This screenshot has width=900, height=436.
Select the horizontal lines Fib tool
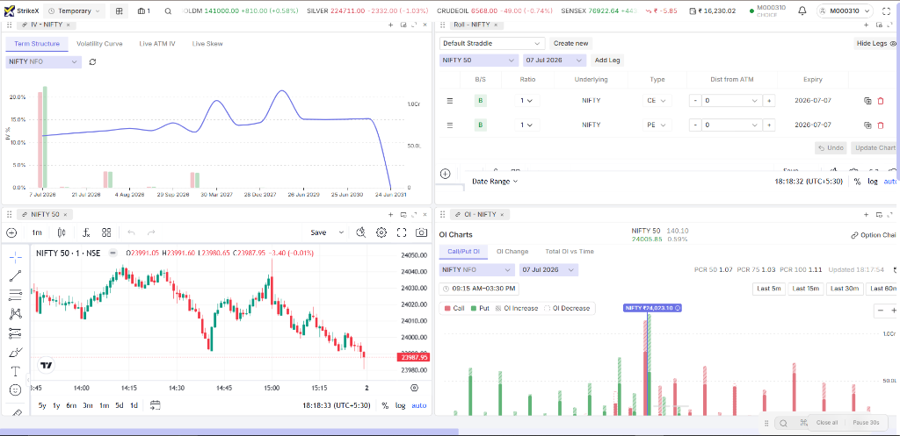(x=16, y=295)
